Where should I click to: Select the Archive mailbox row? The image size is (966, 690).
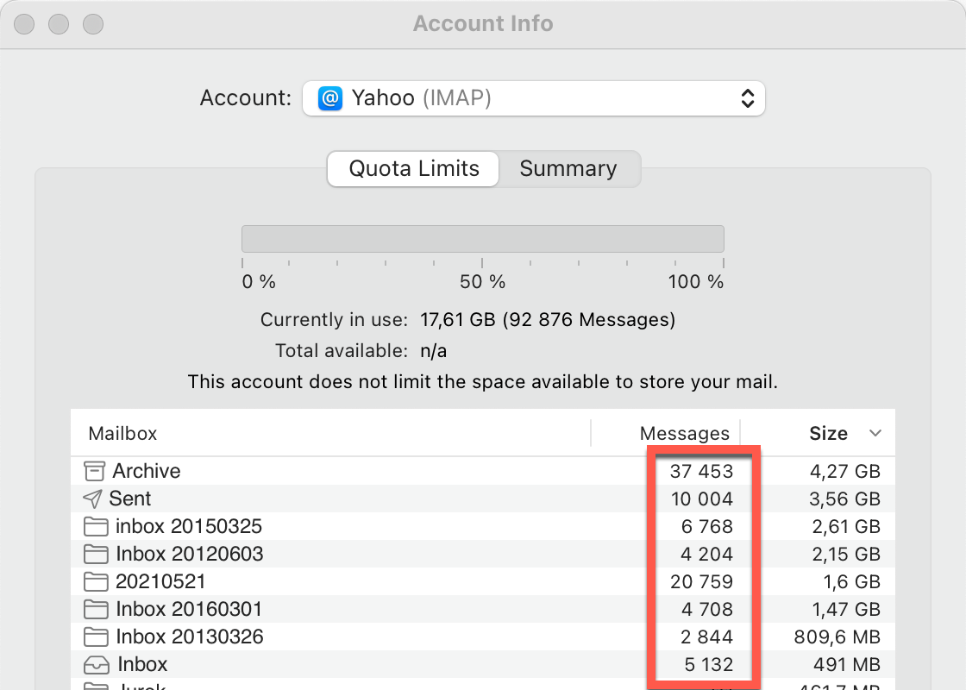click(345, 471)
